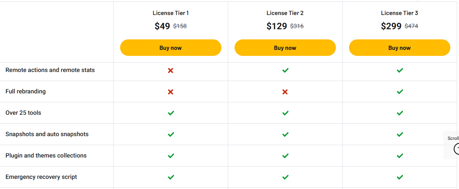
Task: Click the struck-through $474 price
Action: (411, 26)
